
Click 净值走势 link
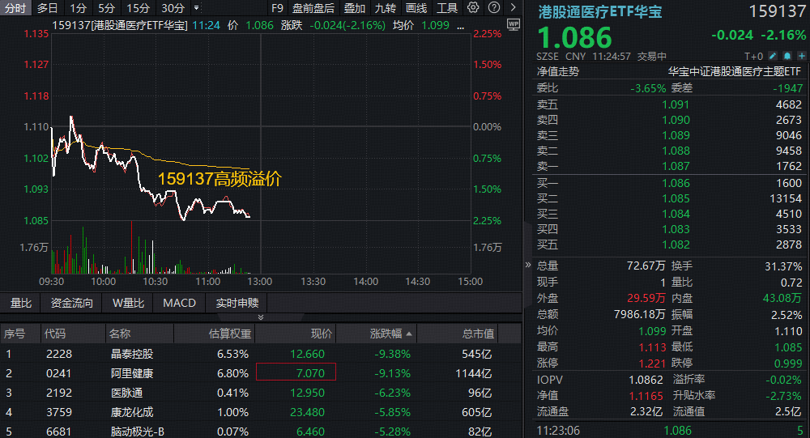(x=558, y=70)
